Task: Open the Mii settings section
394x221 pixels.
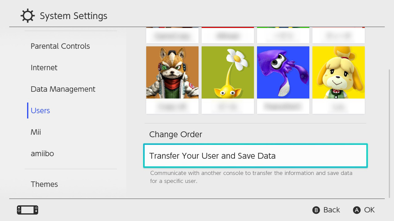Action: pyautogui.click(x=36, y=132)
